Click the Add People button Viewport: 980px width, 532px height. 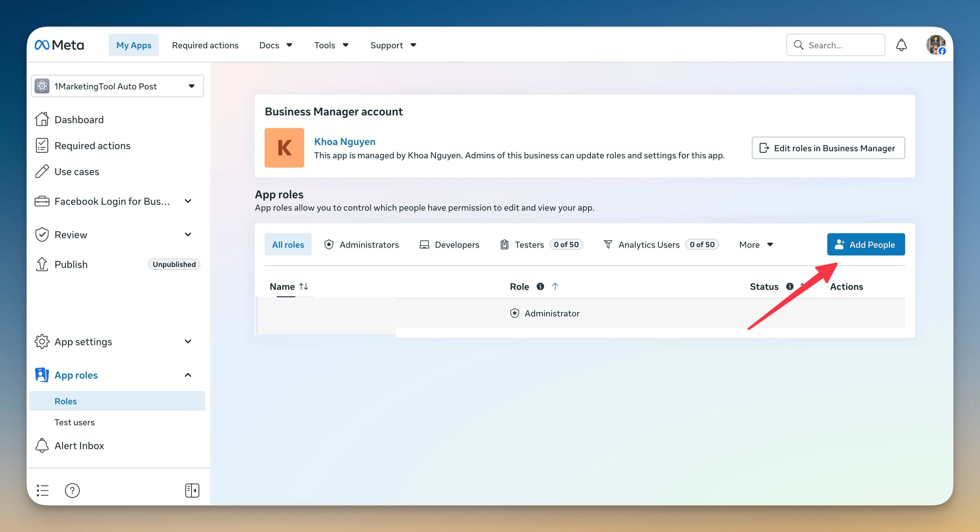866,244
